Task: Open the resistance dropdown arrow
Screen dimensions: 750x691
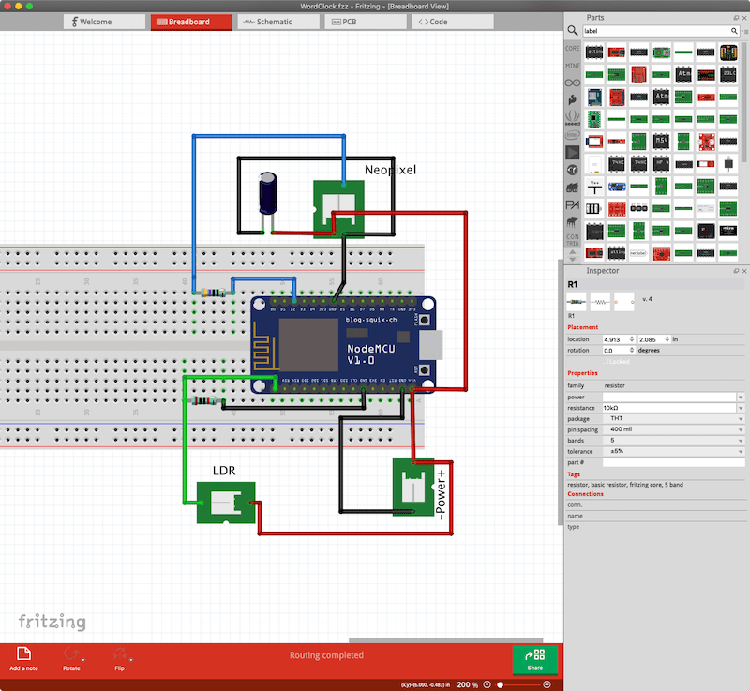Action: [x=741, y=408]
